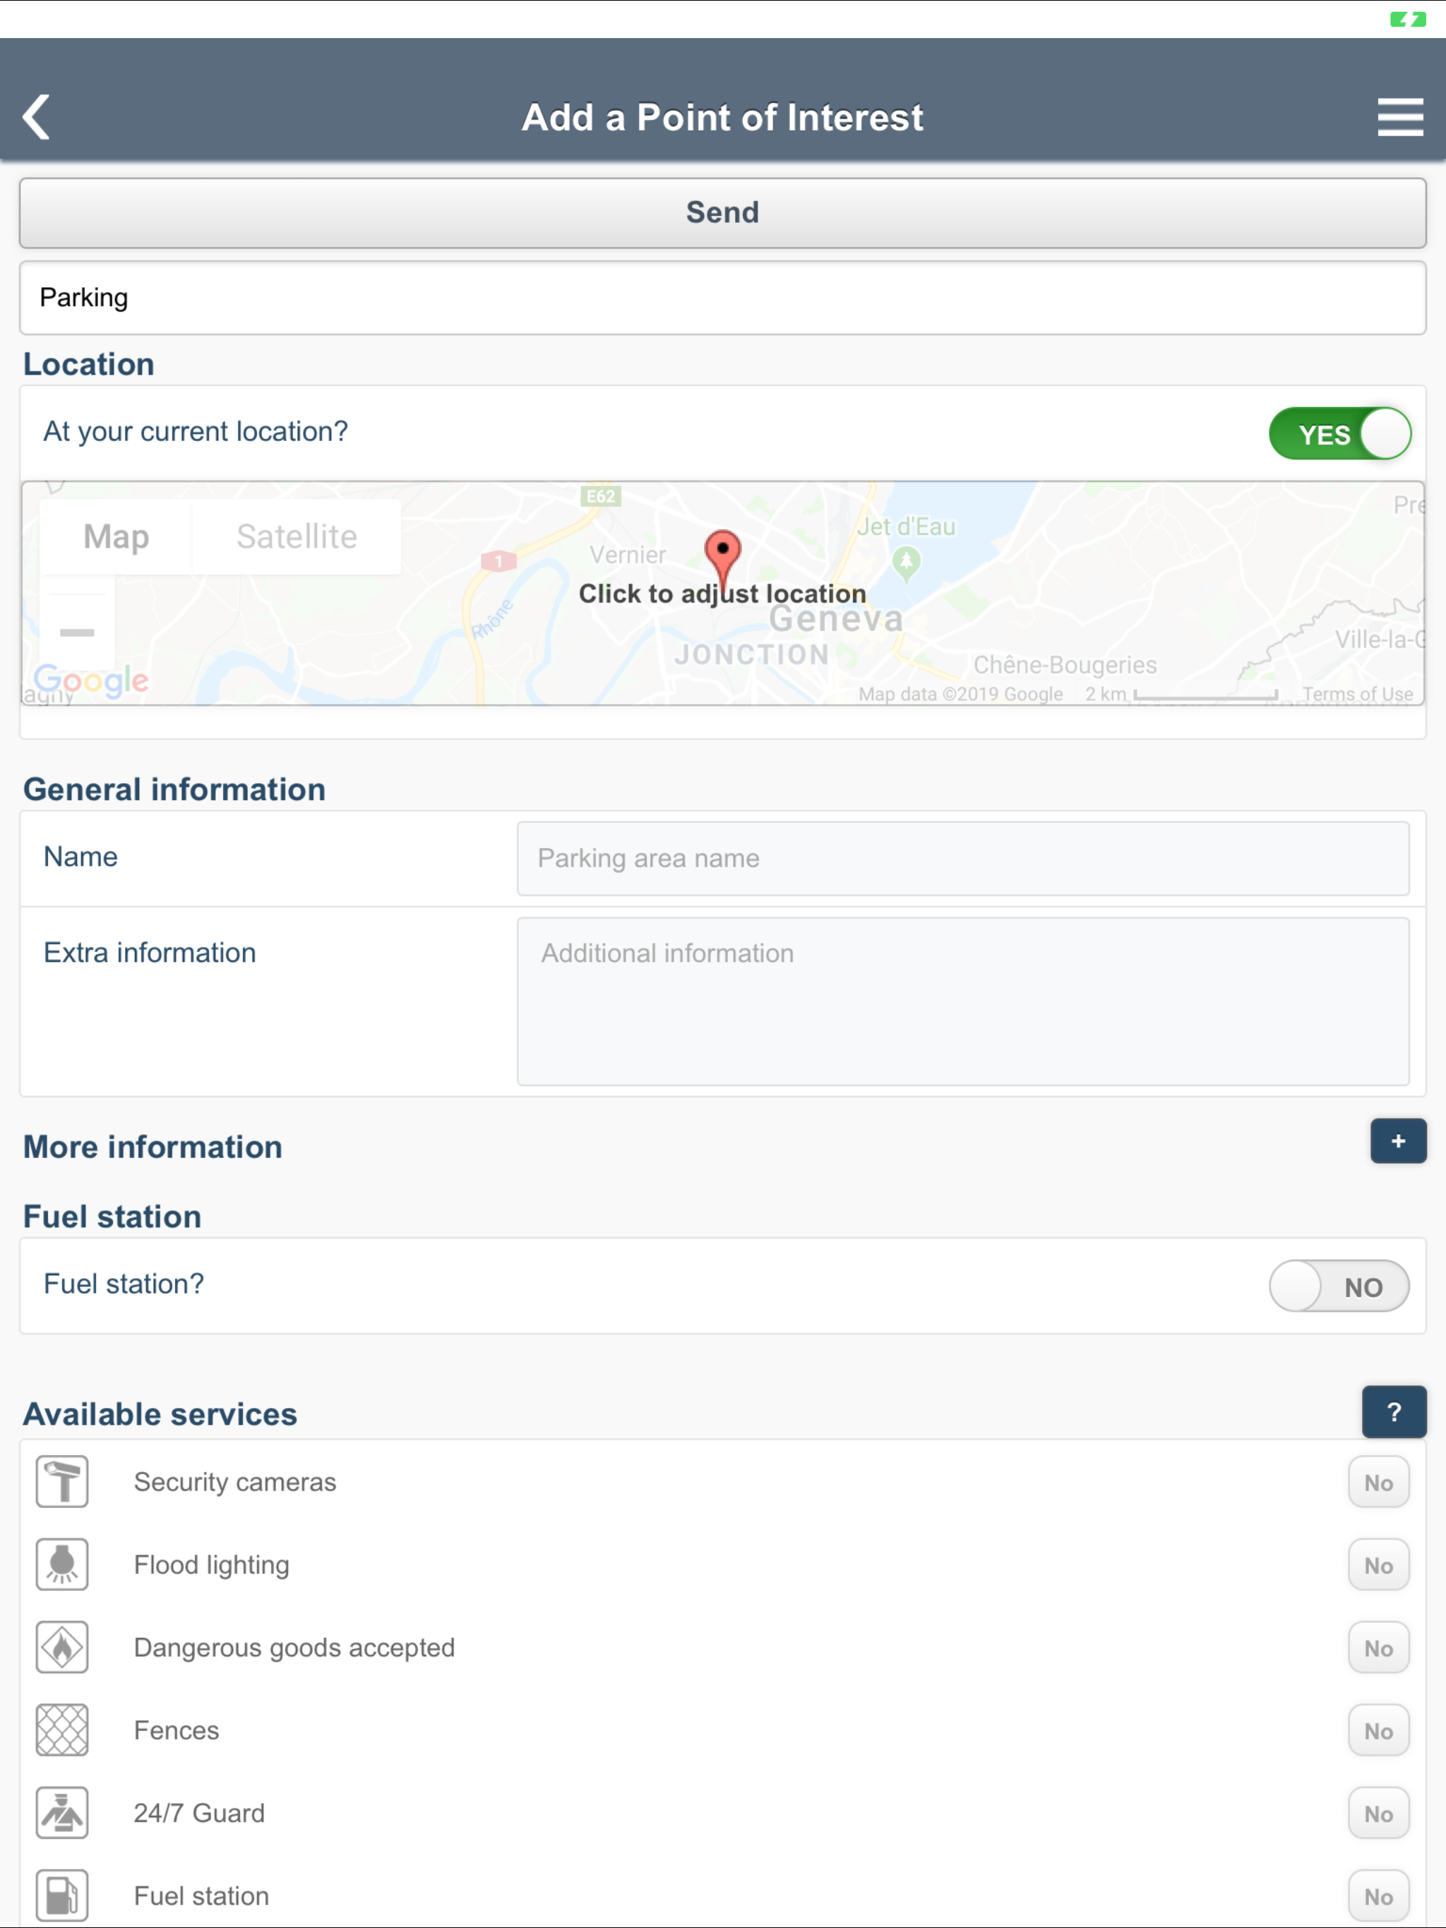Enable the Fuel station? switch
The width and height of the screenshot is (1446, 1928).
(1339, 1287)
